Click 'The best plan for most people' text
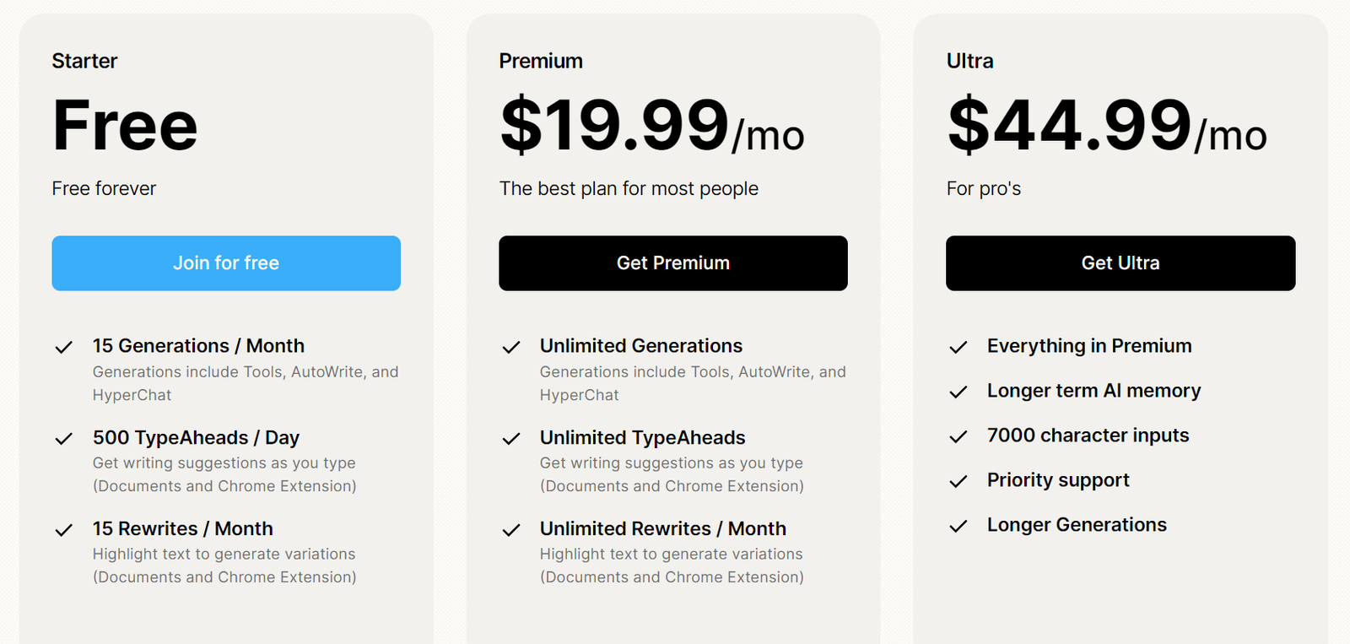Image resolution: width=1350 pixels, height=644 pixels. (x=629, y=188)
